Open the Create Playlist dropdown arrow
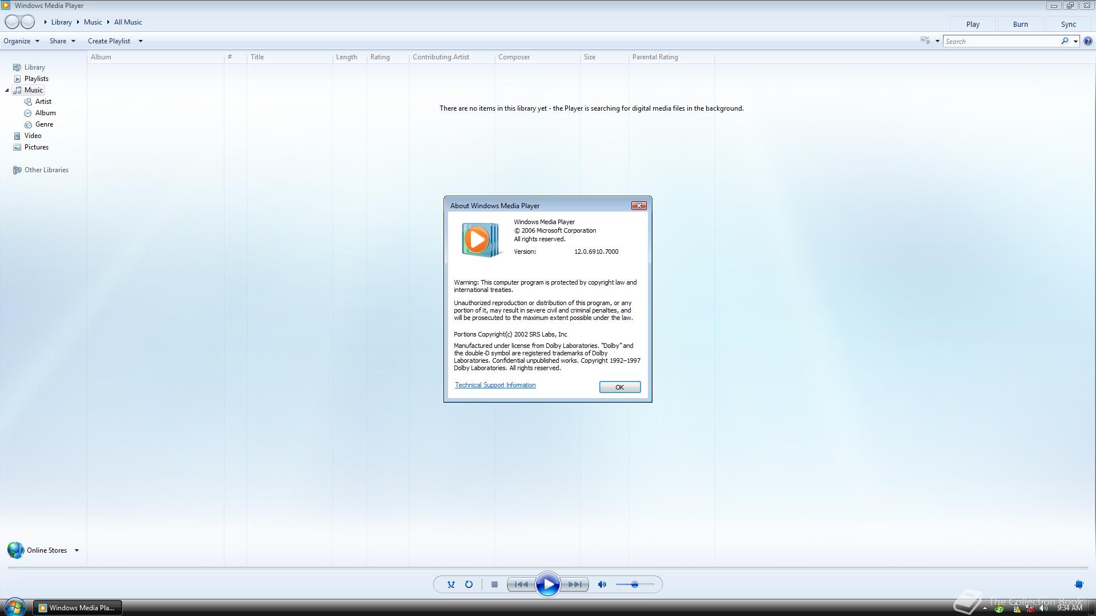This screenshot has width=1096, height=616. (140, 41)
